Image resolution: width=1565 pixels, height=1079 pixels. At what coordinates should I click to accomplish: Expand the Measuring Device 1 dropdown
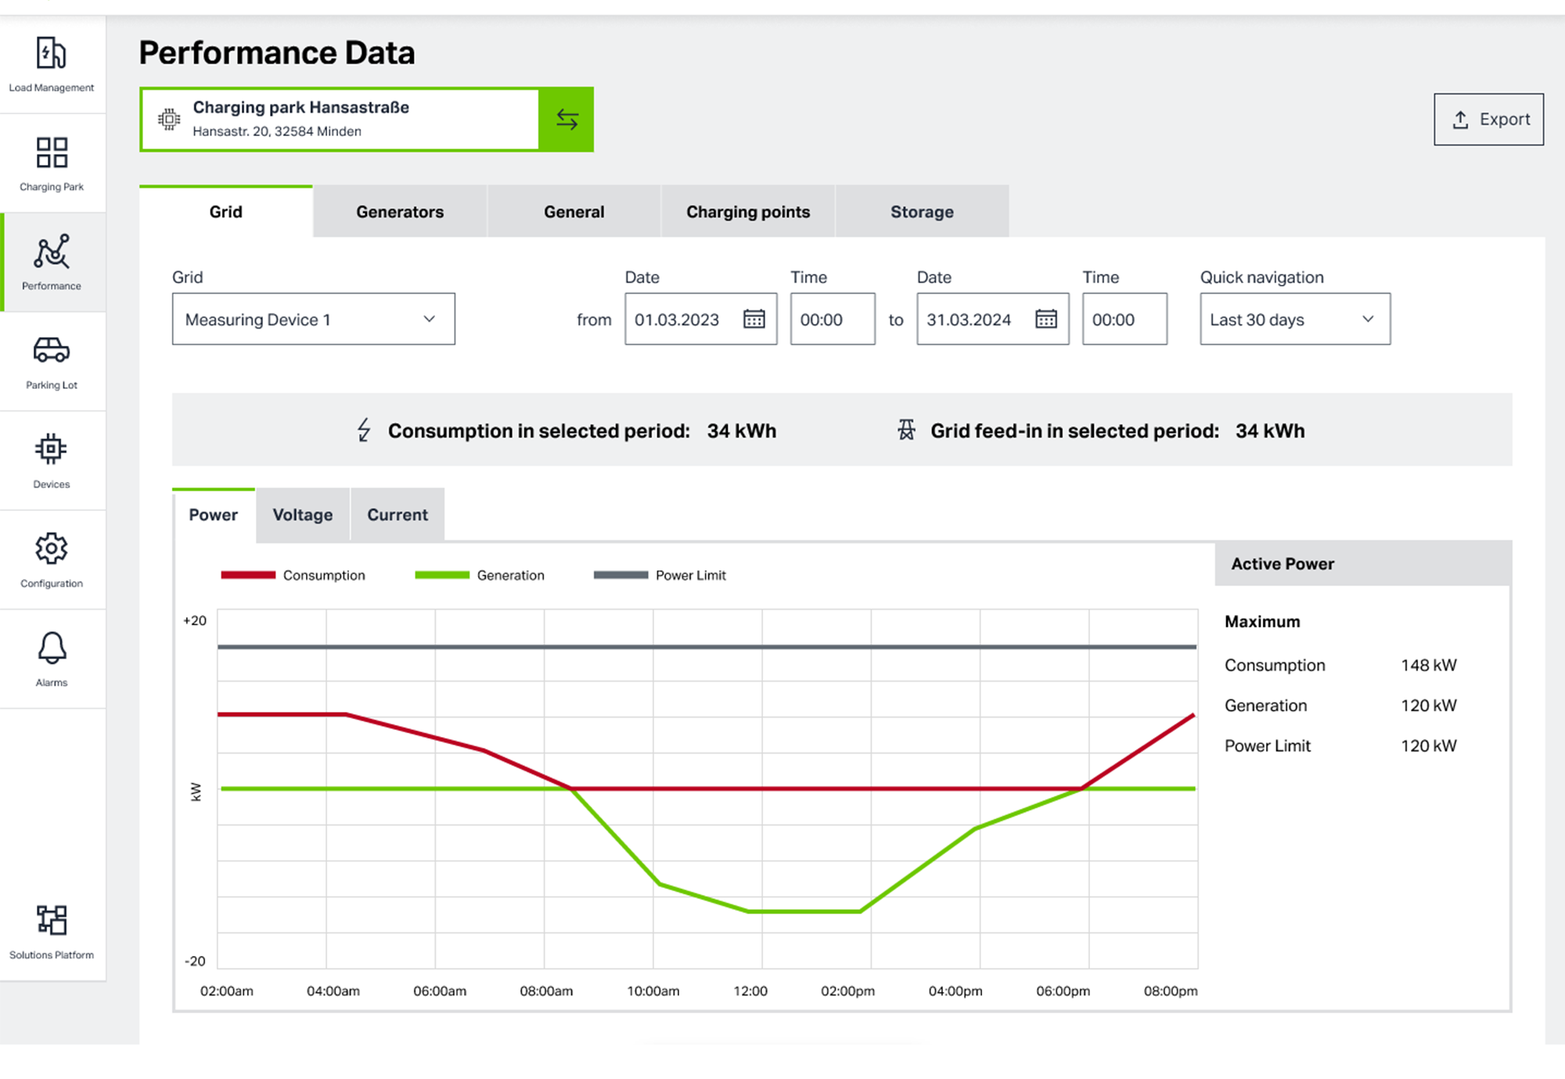point(313,319)
